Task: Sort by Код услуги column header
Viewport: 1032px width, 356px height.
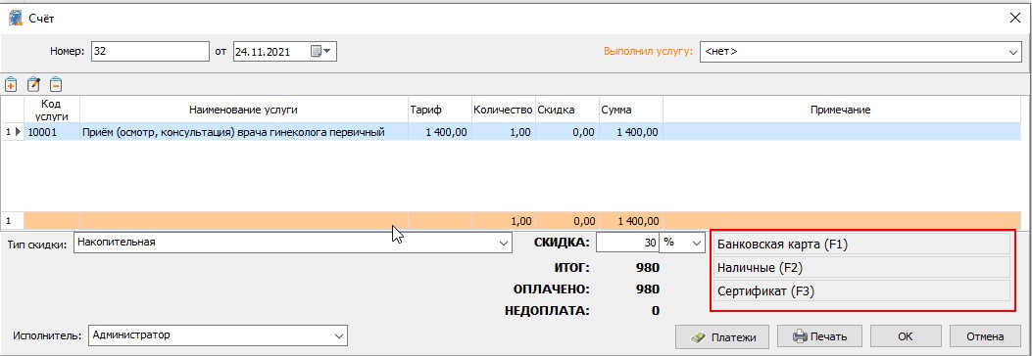Action: pyautogui.click(x=52, y=110)
